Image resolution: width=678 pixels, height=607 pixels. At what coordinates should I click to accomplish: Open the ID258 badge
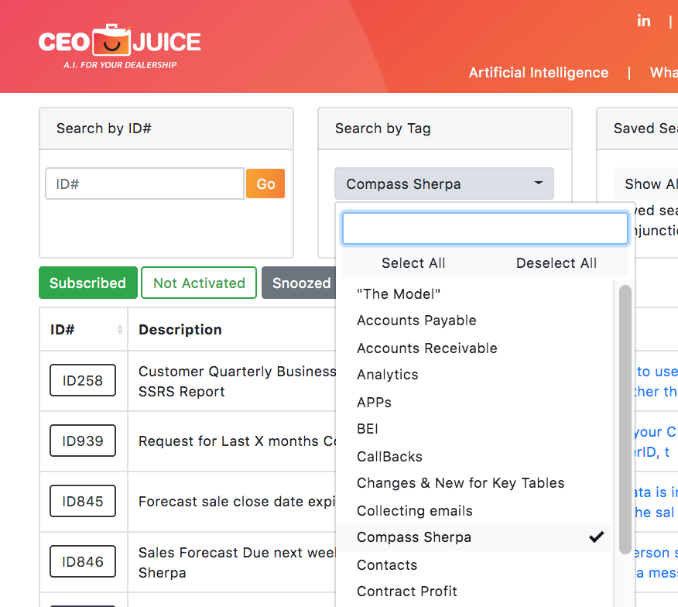(83, 380)
